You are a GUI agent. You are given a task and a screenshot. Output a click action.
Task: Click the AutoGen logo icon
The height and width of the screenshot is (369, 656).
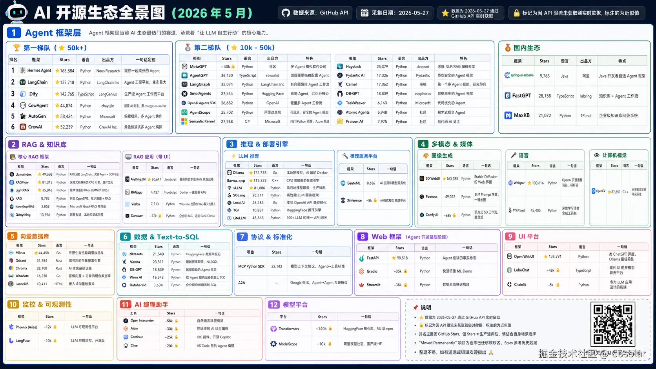23,116
